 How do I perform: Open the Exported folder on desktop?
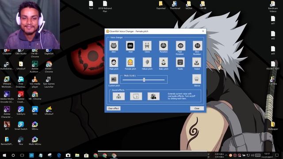pyautogui.click(x=161, y=5)
